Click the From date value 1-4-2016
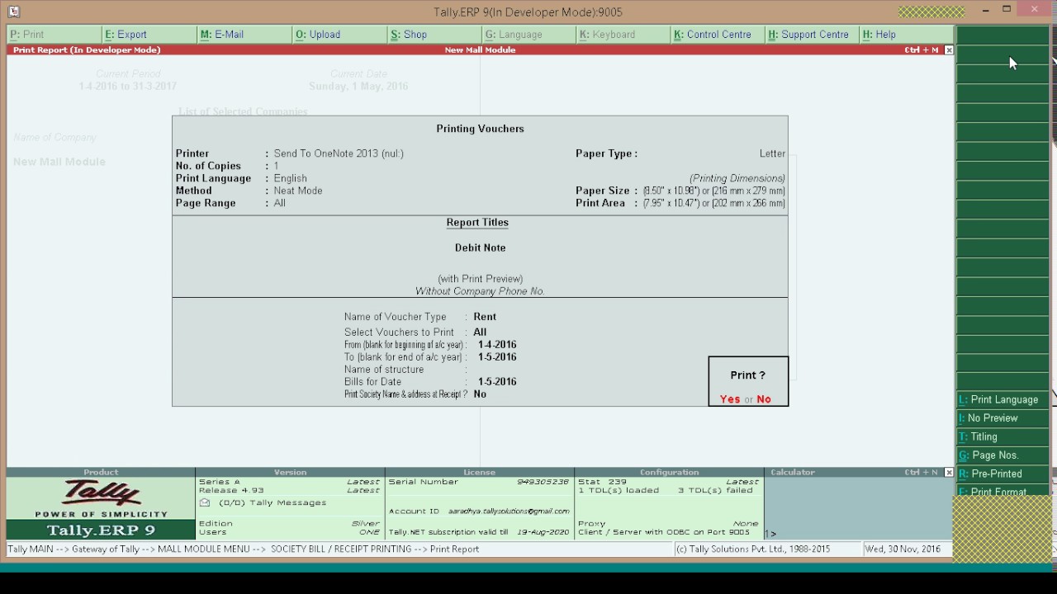 click(497, 345)
